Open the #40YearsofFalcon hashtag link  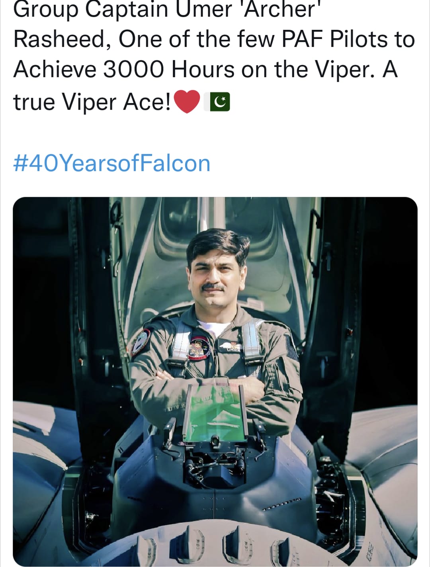[x=112, y=163]
